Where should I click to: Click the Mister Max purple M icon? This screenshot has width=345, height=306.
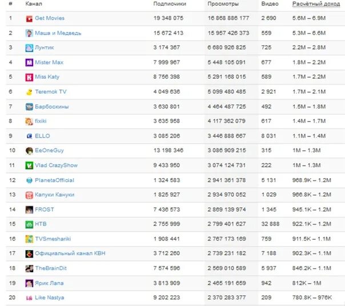(x=29, y=63)
